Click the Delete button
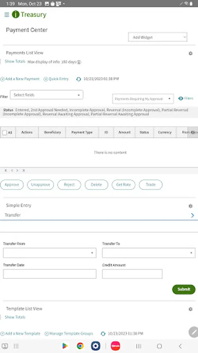This screenshot has width=198, height=353. coord(96,185)
